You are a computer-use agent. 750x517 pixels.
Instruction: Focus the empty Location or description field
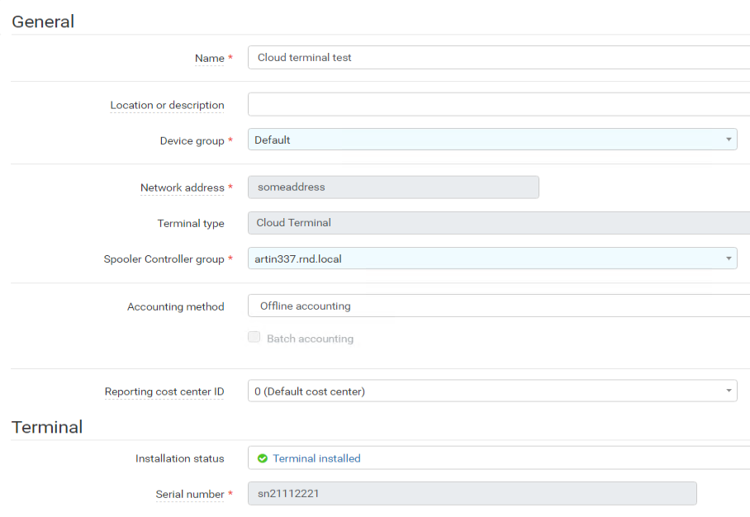pos(498,105)
